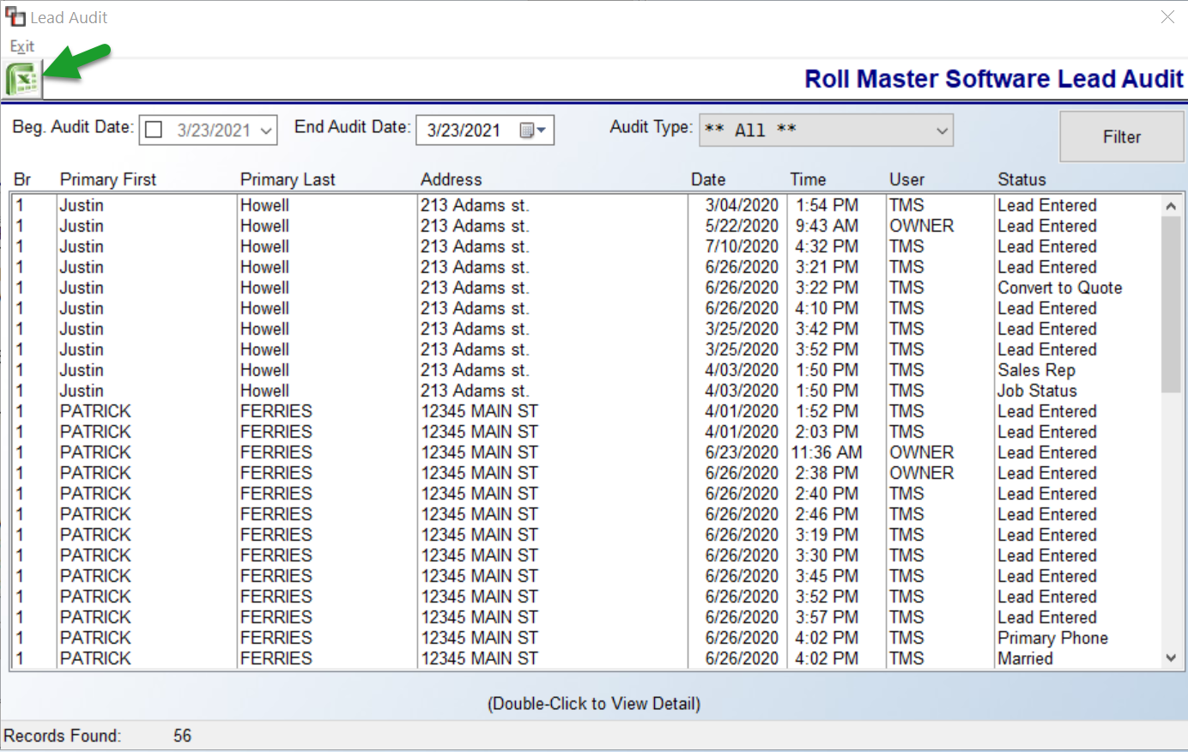
Task: Select the row with time 2:03 PM
Action: 585,432
